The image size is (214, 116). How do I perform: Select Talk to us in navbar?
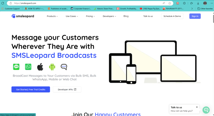[148, 16]
